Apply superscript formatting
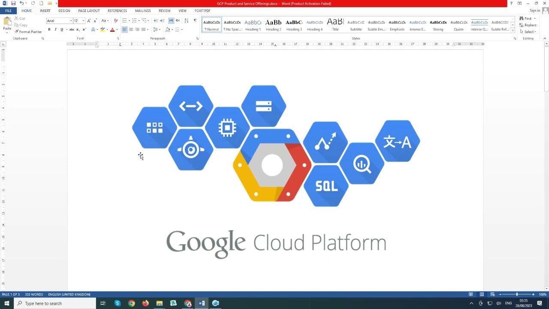The height and width of the screenshot is (309, 549). 84,30
